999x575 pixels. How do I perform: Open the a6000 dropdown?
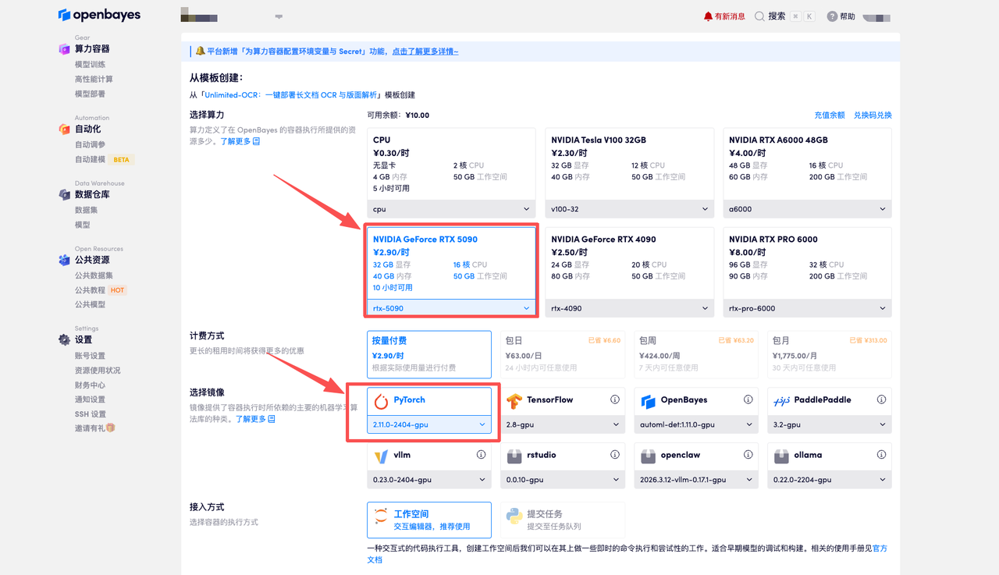(807, 209)
